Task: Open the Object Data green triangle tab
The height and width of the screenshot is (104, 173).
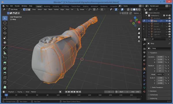Action: pyautogui.click(x=144, y=88)
